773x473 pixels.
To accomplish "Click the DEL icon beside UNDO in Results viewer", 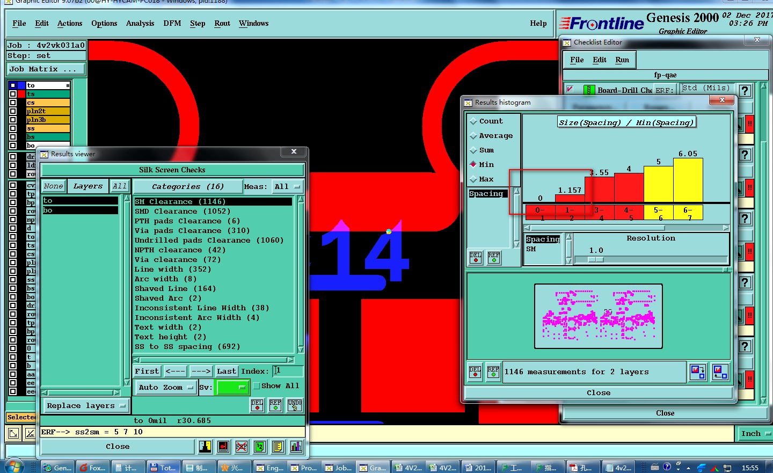I will pos(257,405).
